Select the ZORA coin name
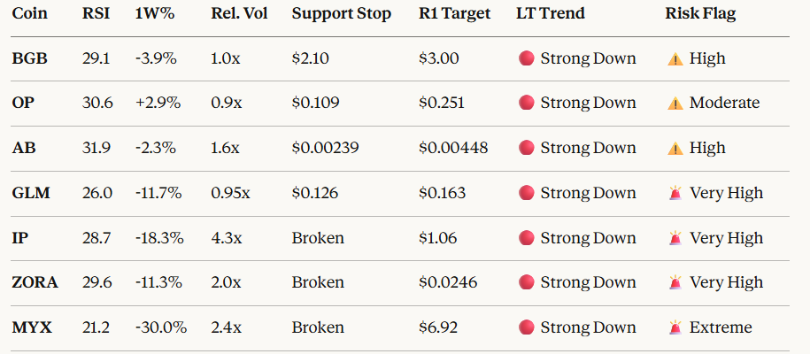810x354 pixels. tap(35, 282)
